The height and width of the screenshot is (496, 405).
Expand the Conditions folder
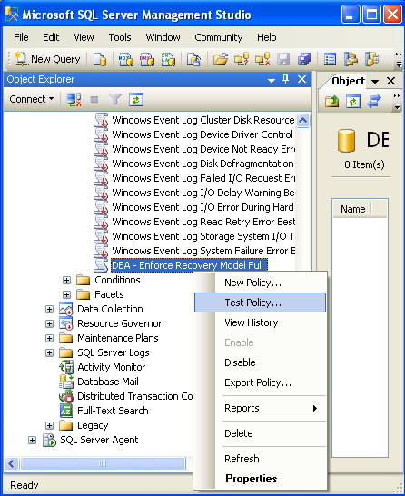tap(66, 281)
